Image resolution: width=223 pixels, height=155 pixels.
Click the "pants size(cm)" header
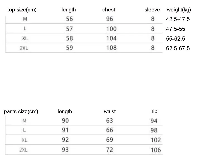(x=21, y=112)
